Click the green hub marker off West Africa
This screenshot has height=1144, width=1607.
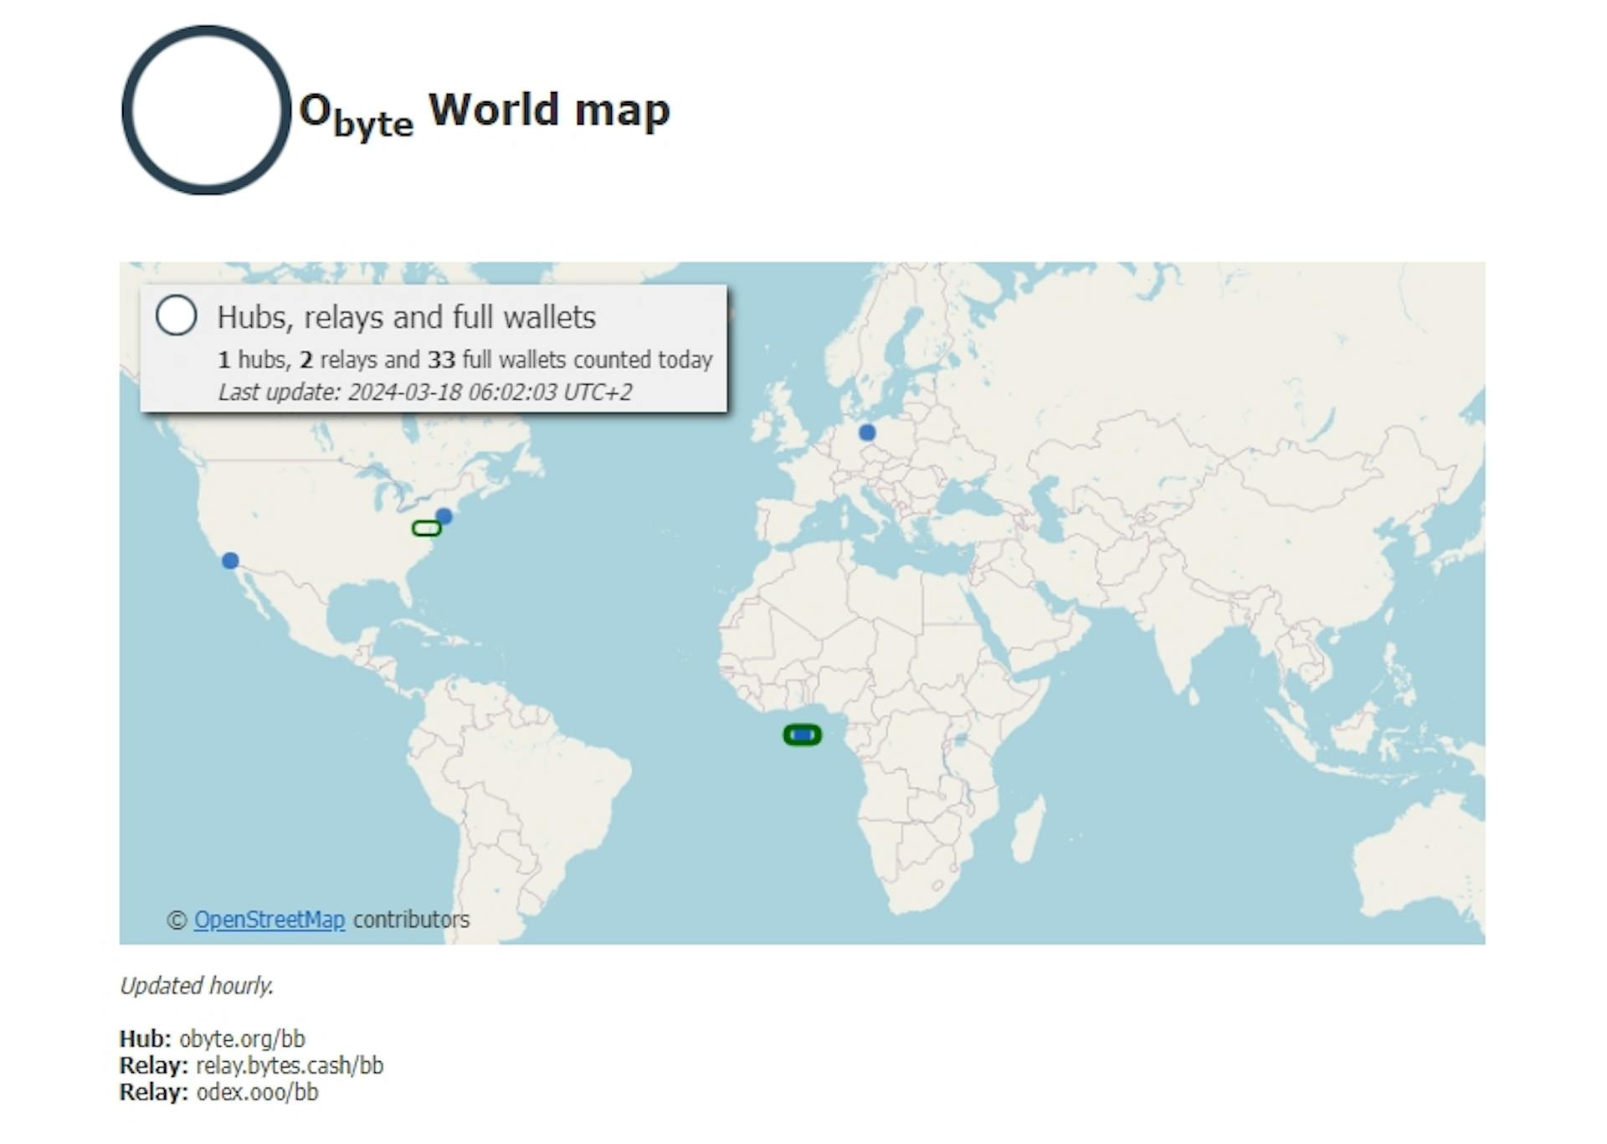point(802,735)
